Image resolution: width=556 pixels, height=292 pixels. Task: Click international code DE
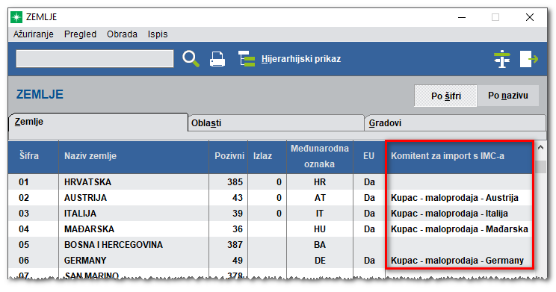[320, 260]
